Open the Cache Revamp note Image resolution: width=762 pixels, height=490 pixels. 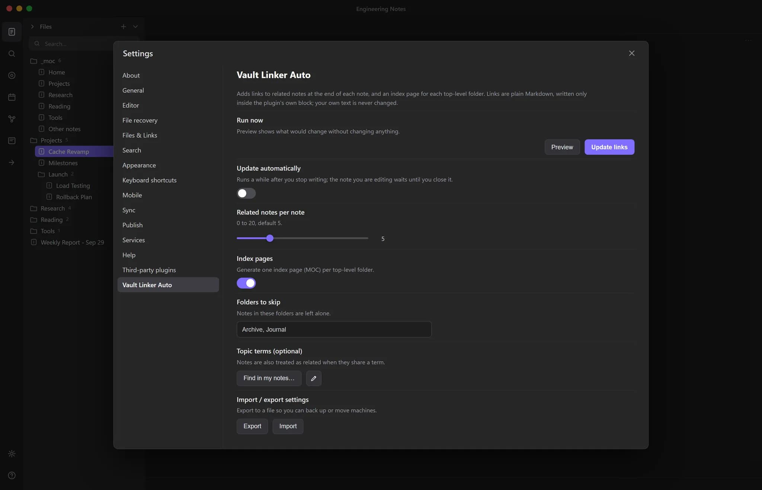(x=74, y=151)
